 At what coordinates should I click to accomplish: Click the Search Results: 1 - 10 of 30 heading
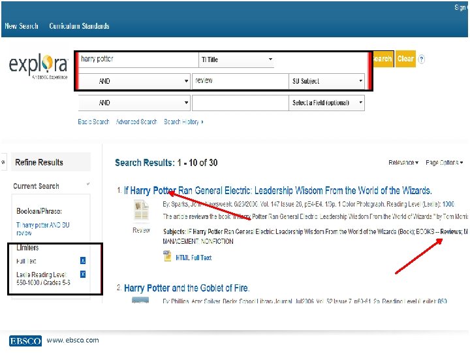point(166,163)
